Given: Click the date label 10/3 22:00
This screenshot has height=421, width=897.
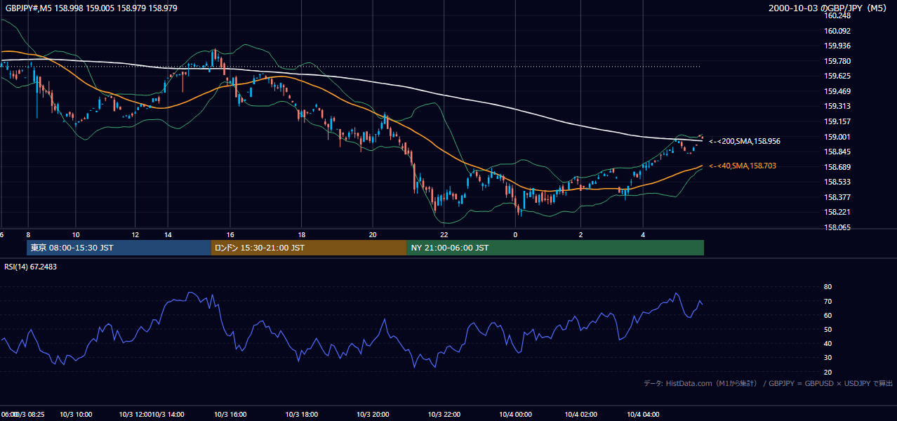Looking at the screenshot, I should pyautogui.click(x=444, y=415).
